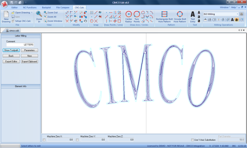Choose the Center Radius circle tool

(128, 14)
